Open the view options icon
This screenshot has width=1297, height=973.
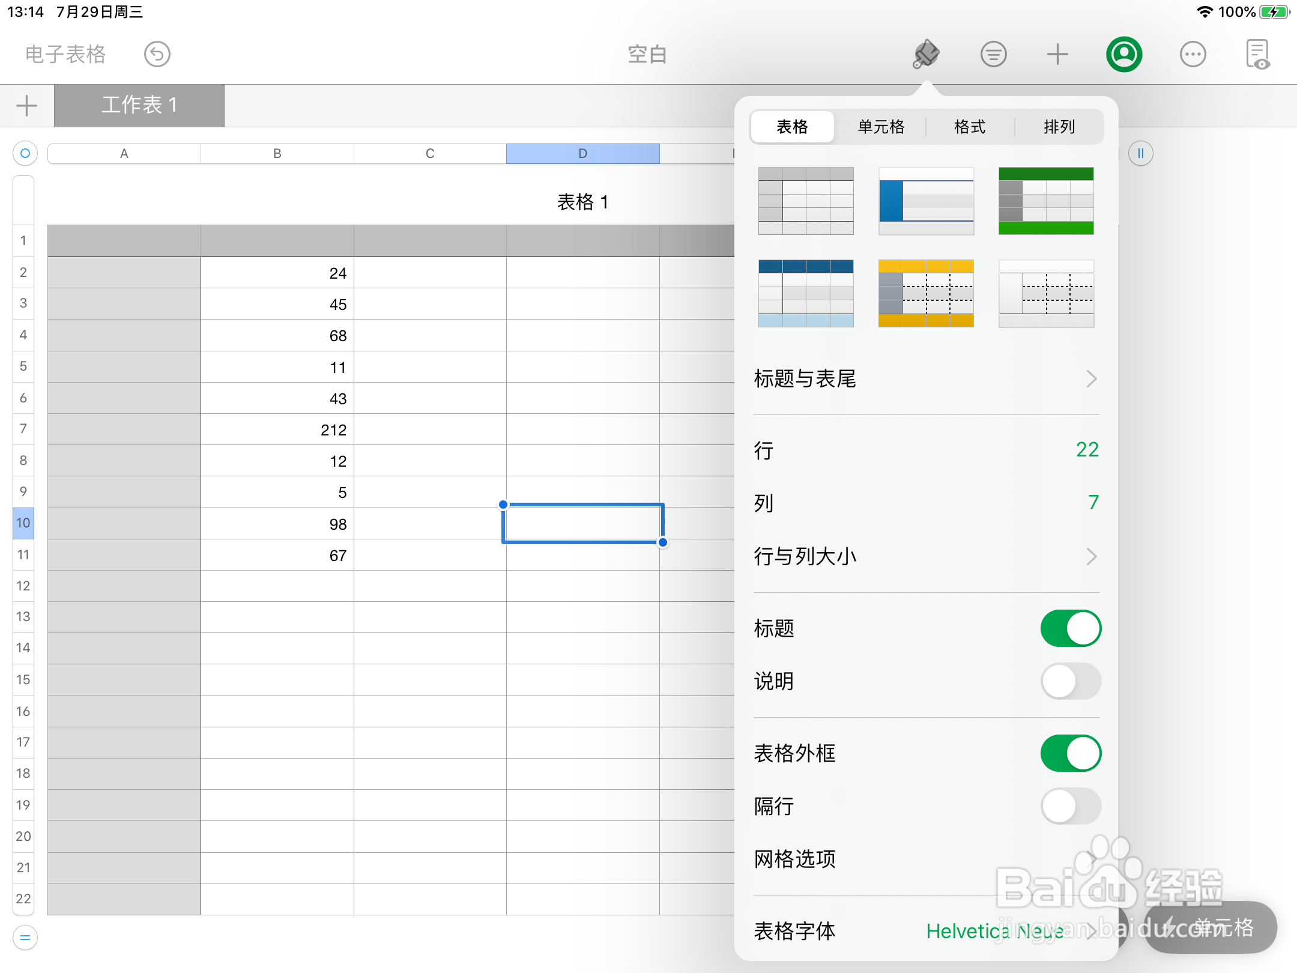pyautogui.click(x=994, y=54)
